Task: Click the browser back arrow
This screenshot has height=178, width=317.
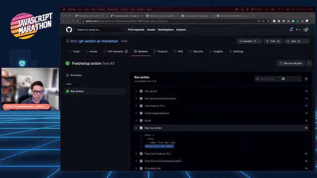Action: [63, 21]
